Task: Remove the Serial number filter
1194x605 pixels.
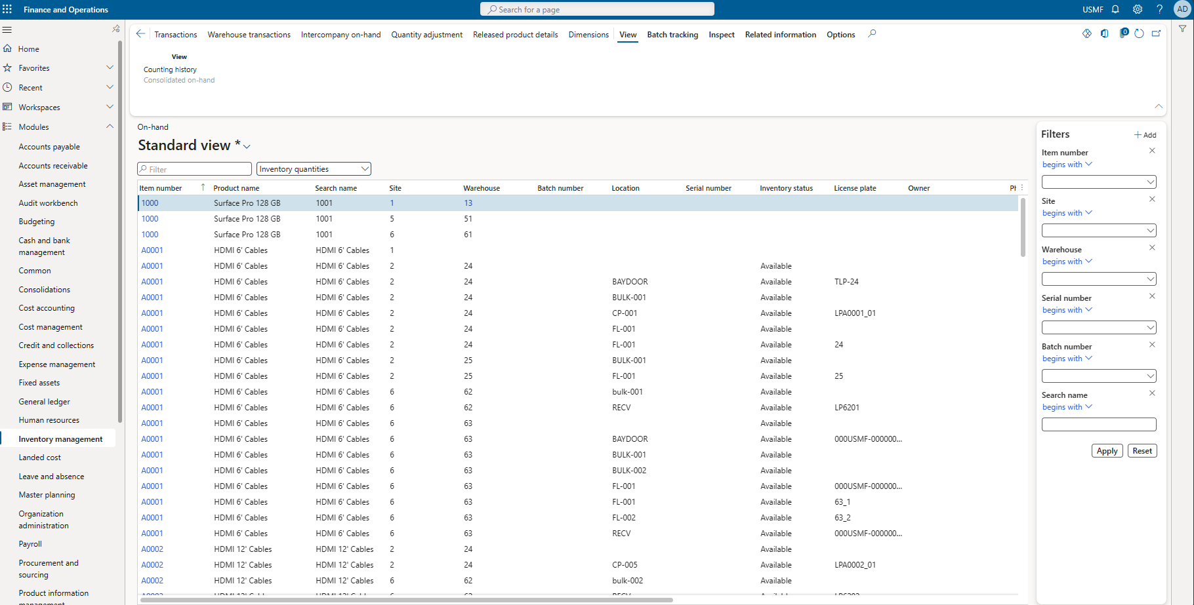Action: 1152,296
